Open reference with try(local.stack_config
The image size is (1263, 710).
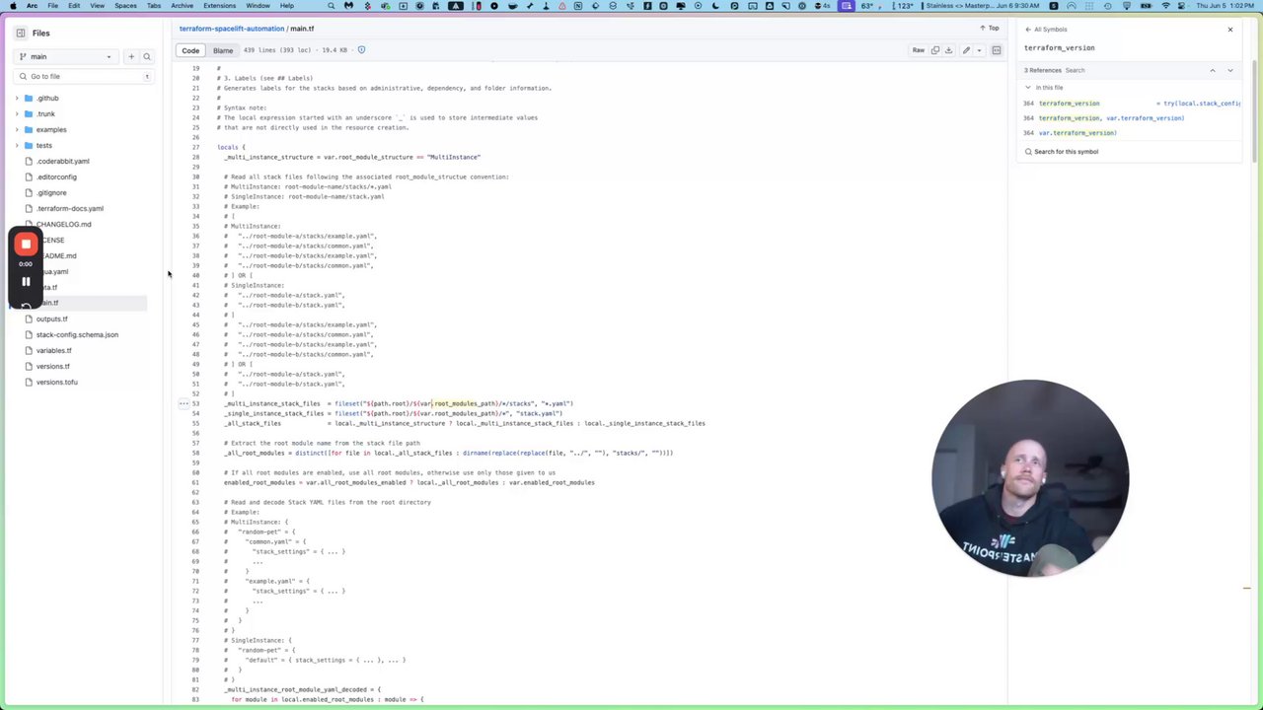point(1132,104)
